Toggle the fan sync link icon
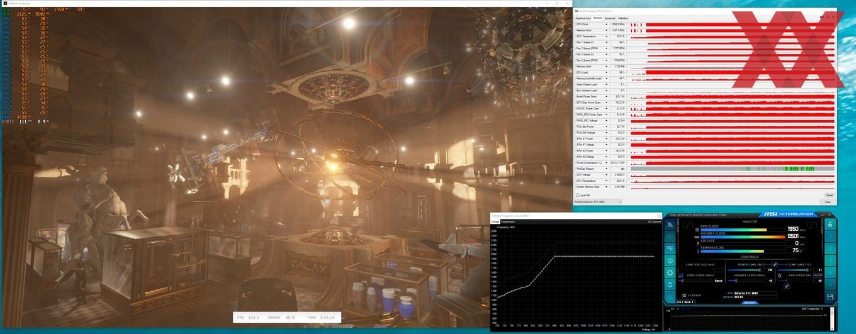 coord(787,286)
